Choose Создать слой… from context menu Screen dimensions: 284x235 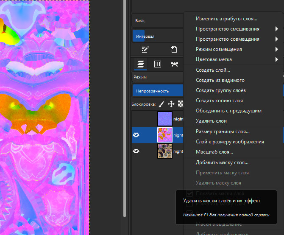(x=233, y=70)
